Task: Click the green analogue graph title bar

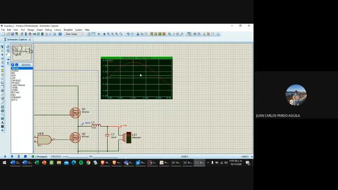Action: point(137,58)
